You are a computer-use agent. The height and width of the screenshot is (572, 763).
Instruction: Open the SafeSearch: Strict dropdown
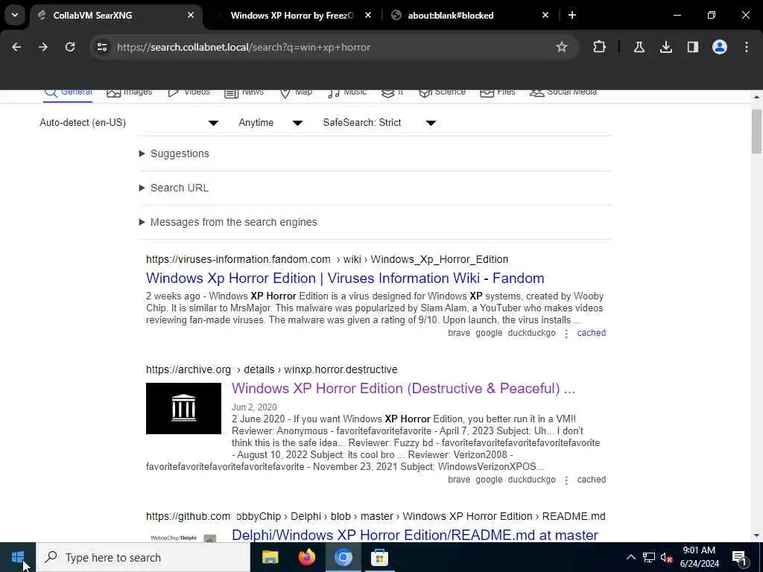click(379, 123)
